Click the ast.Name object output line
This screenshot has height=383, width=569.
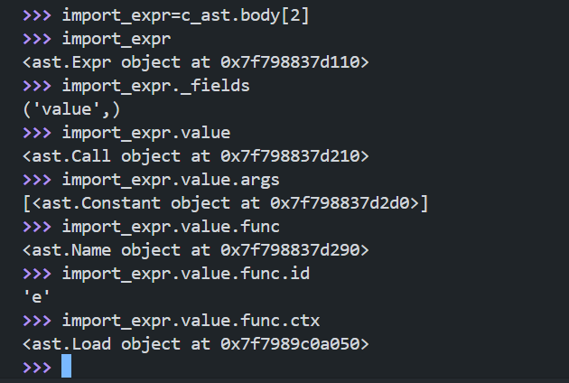pos(195,249)
